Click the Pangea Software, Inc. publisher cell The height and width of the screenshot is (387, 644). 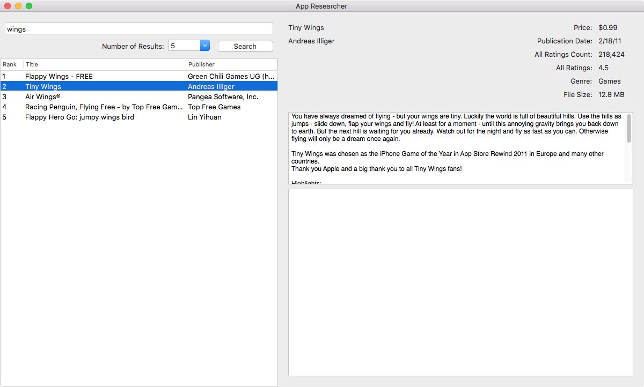(x=223, y=97)
